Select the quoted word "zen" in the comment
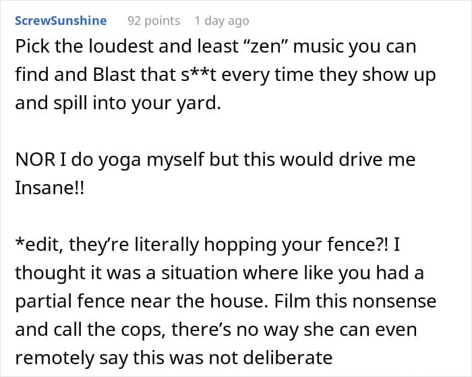The width and height of the screenshot is (472, 377). point(266,47)
